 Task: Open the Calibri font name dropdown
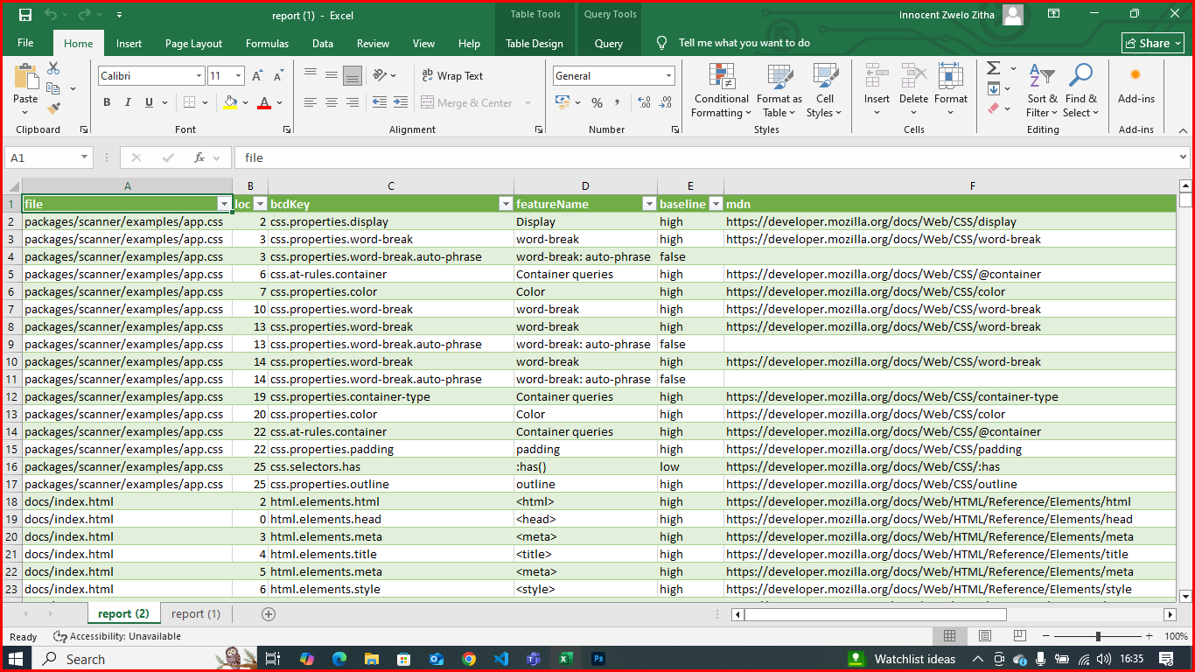(x=199, y=76)
